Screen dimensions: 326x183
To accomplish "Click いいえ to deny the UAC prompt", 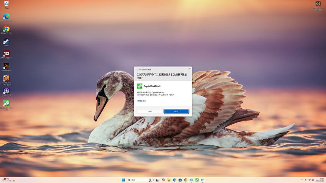I will click(176, 111).
